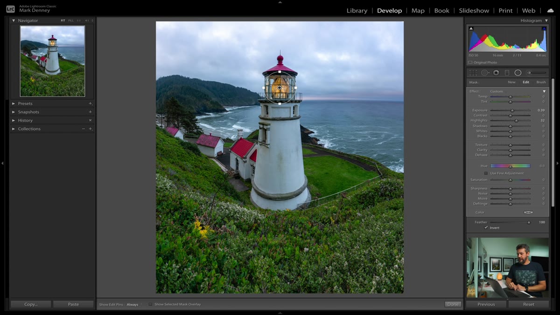Switch to the Web module
This screenshot has height=315, width=560.
click(529, 10)
